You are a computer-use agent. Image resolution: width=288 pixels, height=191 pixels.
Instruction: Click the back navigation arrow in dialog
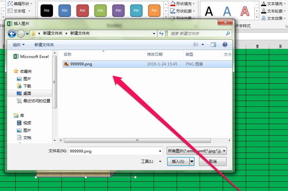(x=12, y=33)
